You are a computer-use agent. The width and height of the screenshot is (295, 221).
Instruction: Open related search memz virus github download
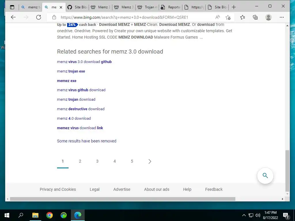[81, 90]
